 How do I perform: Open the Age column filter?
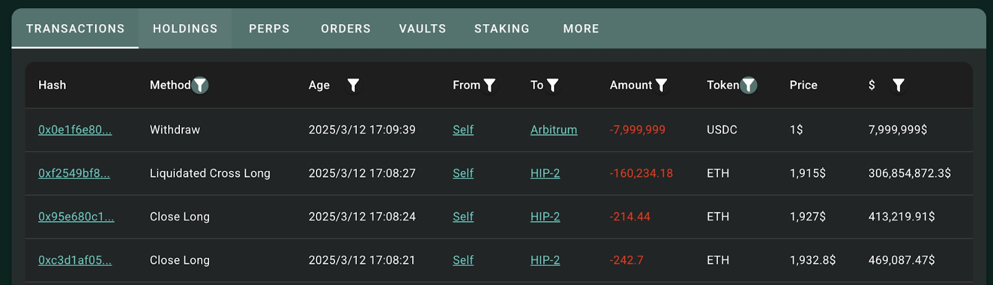(353, 85)
